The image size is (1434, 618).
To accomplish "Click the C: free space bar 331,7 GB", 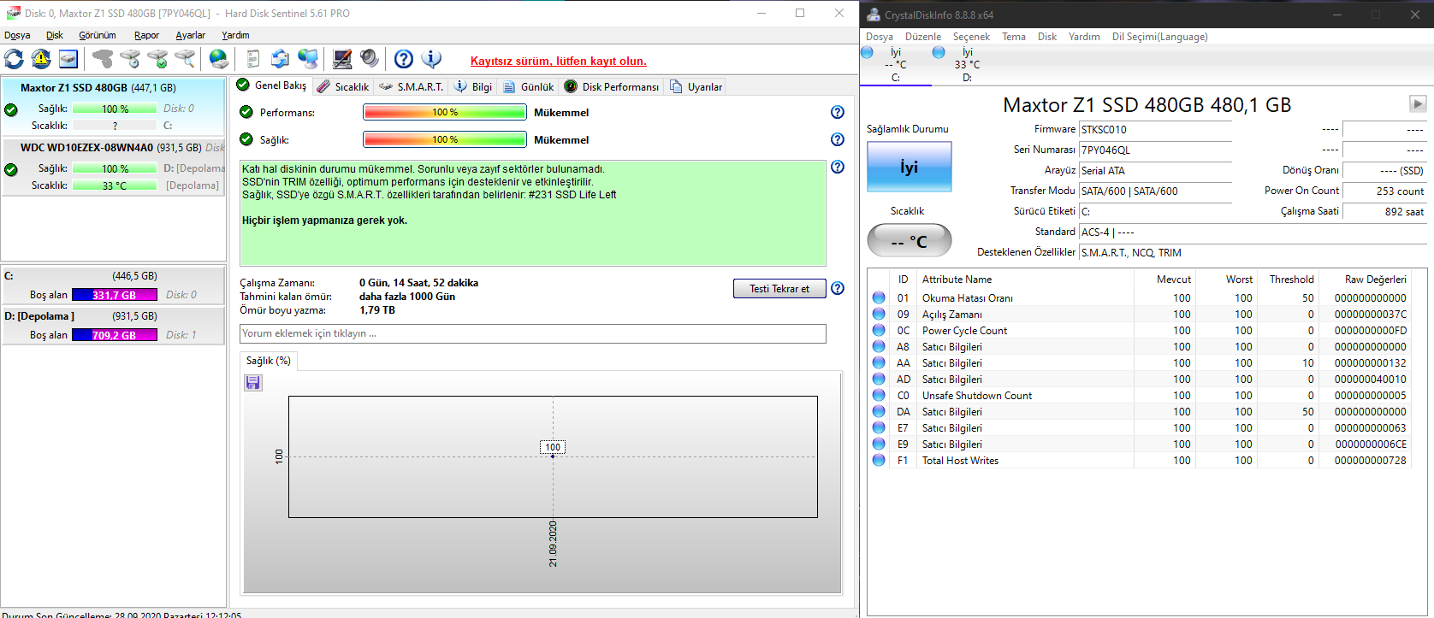I will pos(114,295).
